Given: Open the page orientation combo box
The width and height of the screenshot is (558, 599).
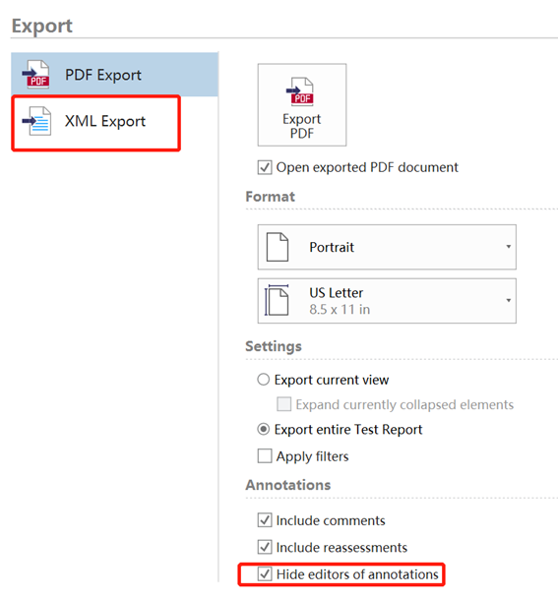Looking at the screenshot, I should click(387, 247).
